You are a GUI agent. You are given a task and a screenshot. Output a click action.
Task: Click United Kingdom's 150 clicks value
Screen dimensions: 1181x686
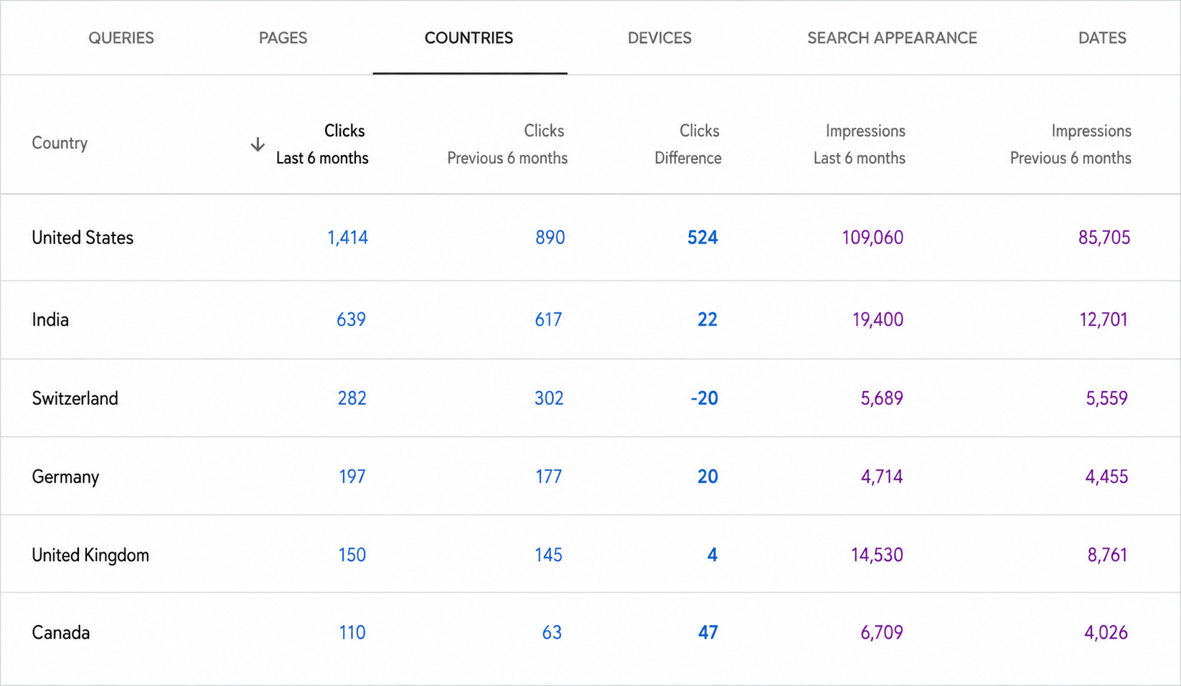[352, 555]
